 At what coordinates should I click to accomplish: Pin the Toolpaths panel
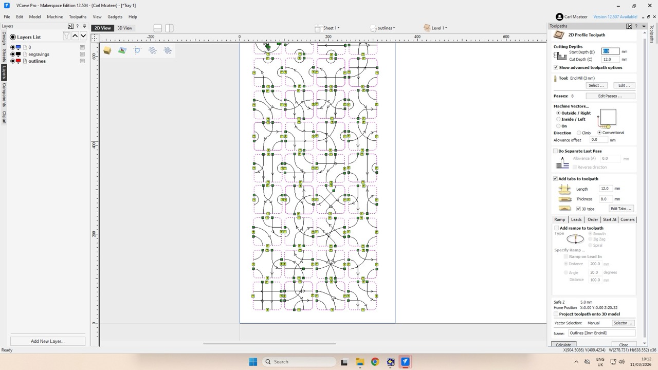[644, 26]
